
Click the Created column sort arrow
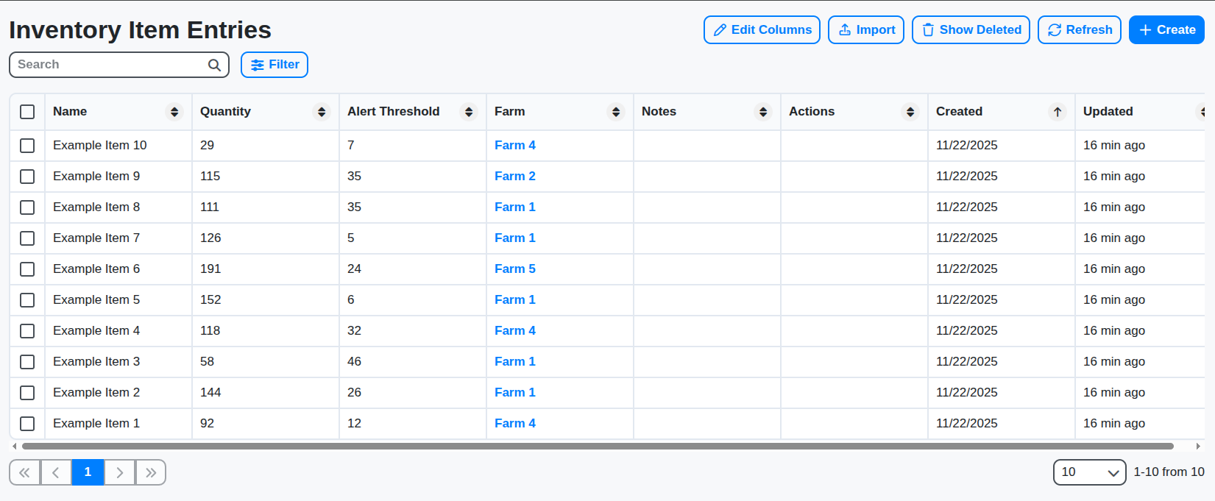(x=1058, y=112)
